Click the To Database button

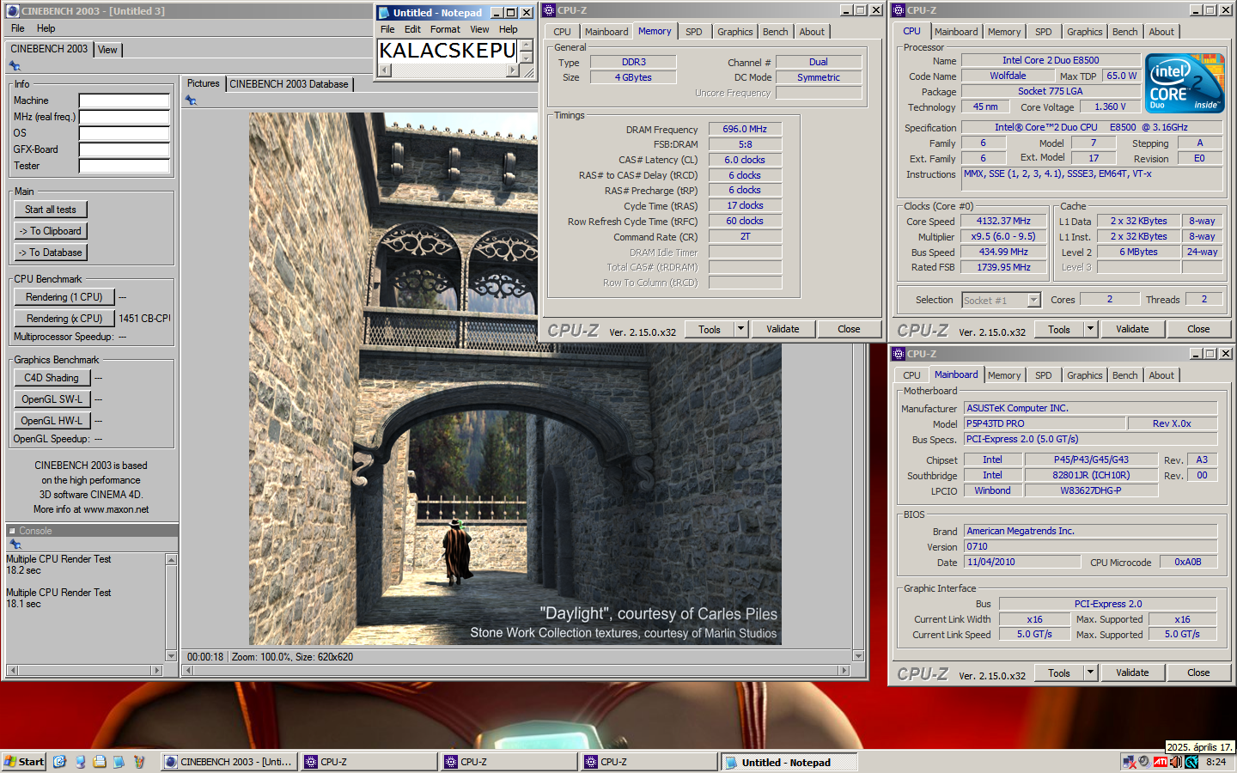click(51, 253)
